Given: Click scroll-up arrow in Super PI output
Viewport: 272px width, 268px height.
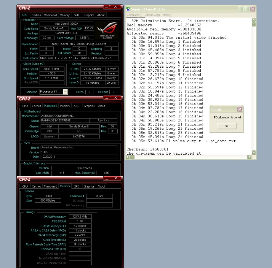Looking at the screenshot, I should [254, 20].
